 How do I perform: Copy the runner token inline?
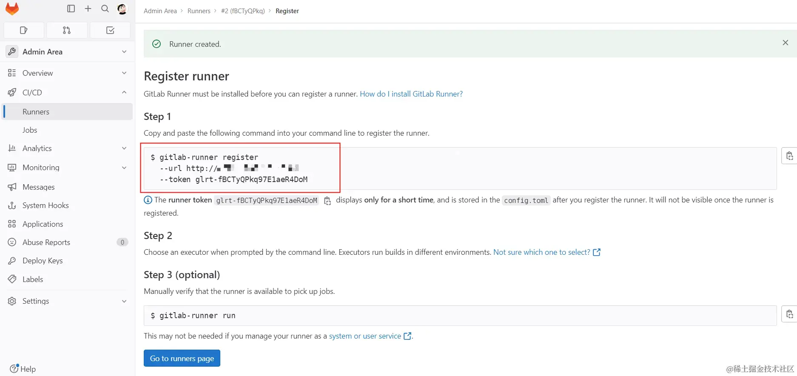[x=327, y=201]
